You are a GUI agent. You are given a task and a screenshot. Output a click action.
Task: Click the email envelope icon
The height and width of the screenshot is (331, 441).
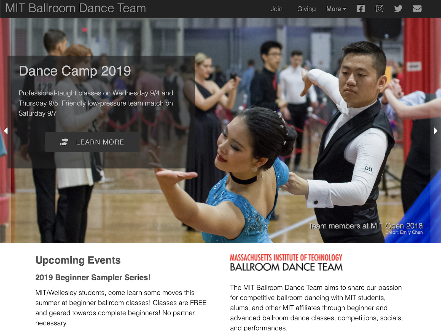417,9
